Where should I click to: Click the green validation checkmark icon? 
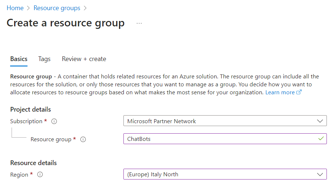tap(321, 139)
